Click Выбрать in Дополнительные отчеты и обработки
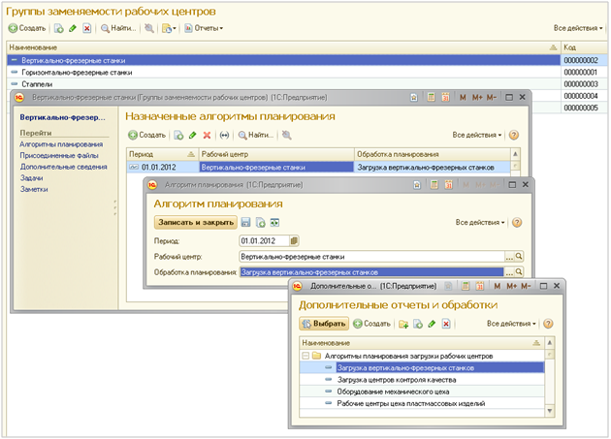 [x=324, y=324]
